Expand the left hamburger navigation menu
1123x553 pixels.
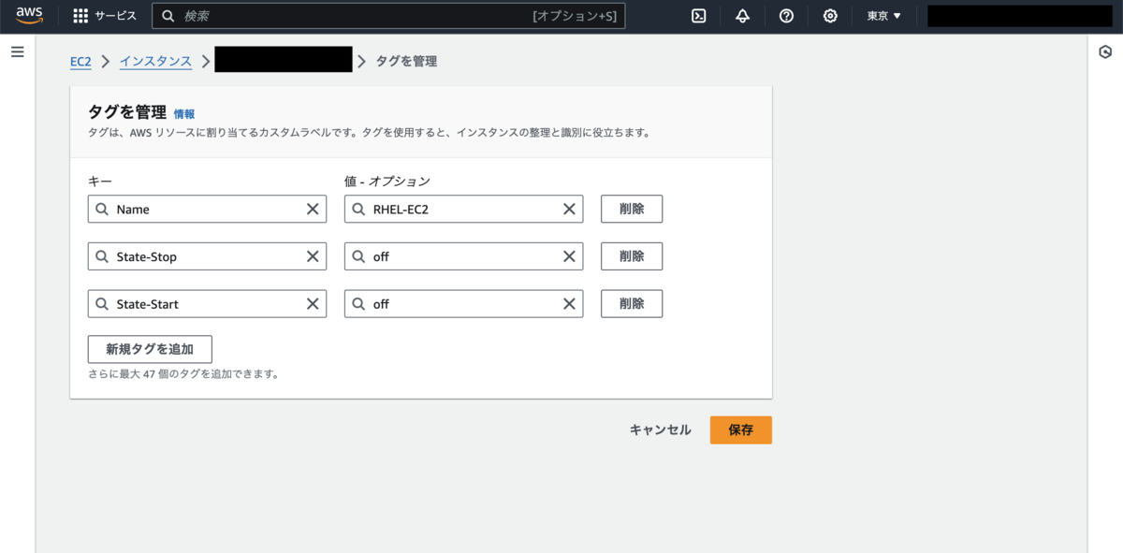[17, 51]
